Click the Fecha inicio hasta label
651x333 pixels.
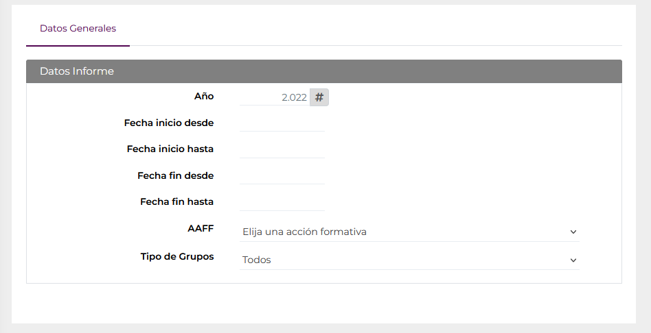[x=170, y=149]
